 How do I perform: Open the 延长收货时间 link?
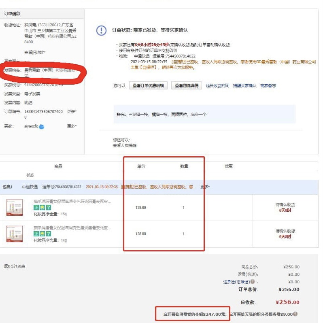tap(217, 86)
